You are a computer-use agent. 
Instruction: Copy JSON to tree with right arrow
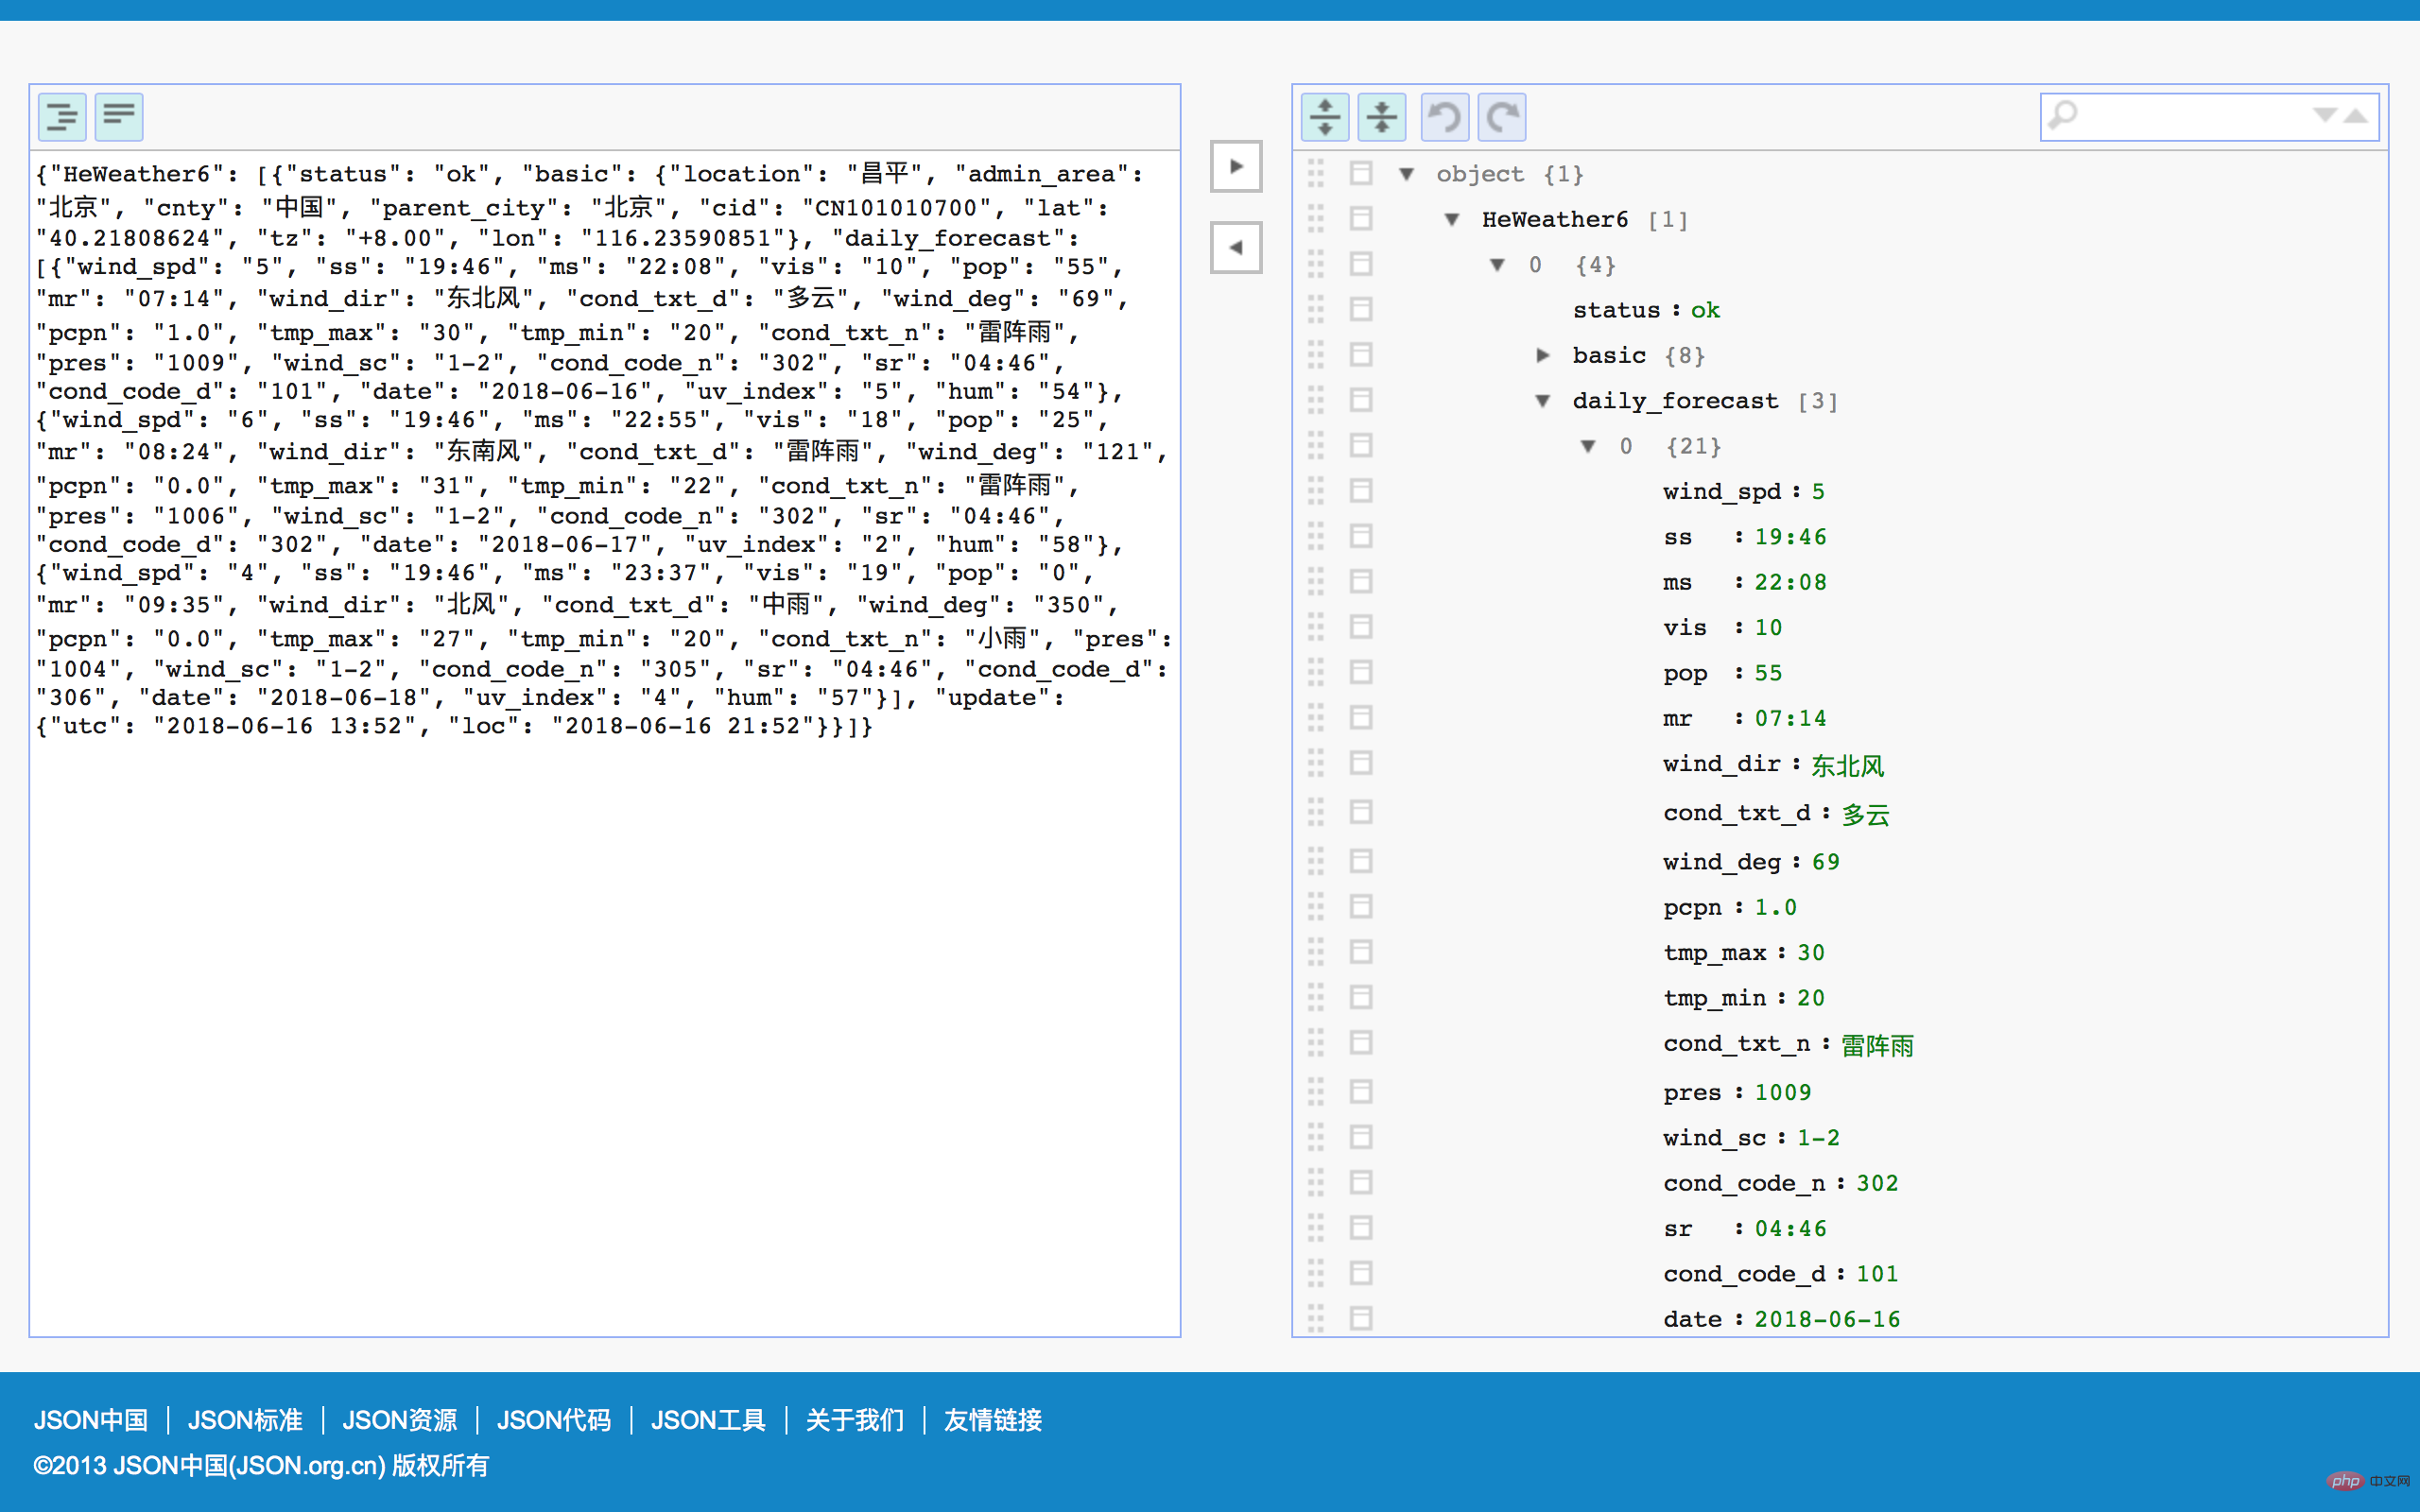click(x=1236, y=166)
